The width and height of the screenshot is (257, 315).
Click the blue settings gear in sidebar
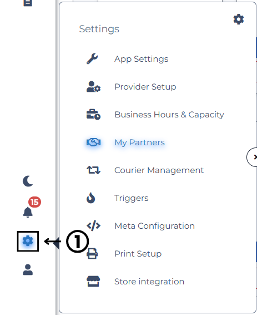(28, 241)
